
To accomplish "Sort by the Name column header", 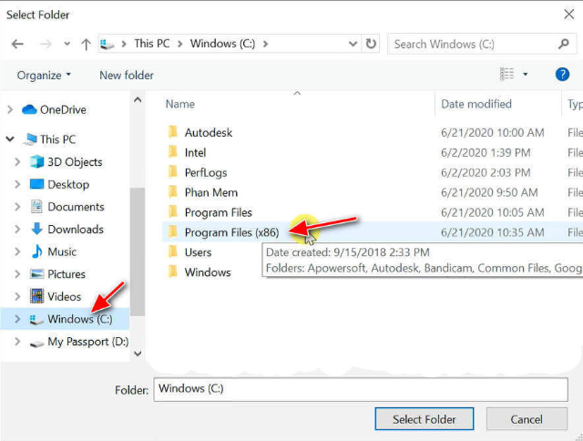I will coord(180,105).
